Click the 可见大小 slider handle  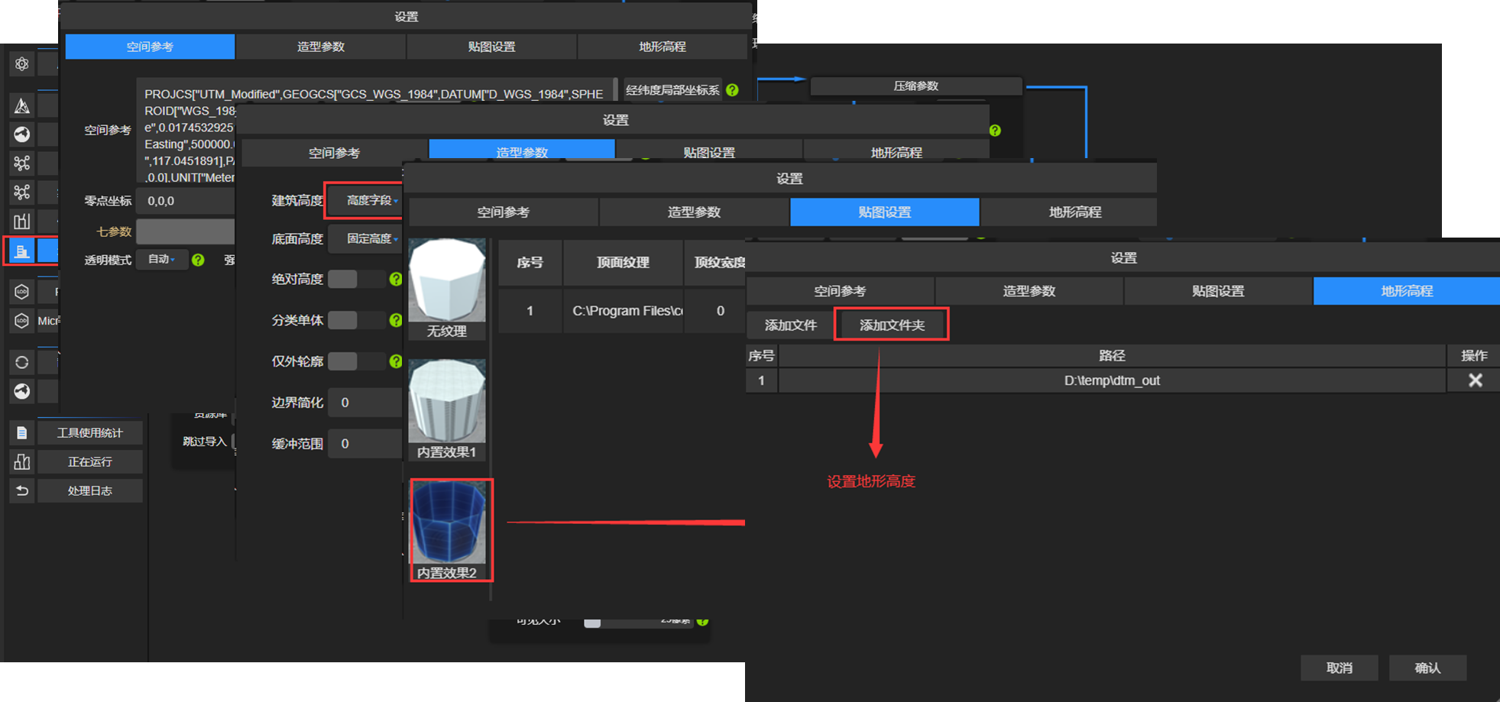(x=592, y=622)
